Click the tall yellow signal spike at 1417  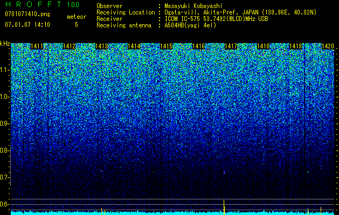224,207
